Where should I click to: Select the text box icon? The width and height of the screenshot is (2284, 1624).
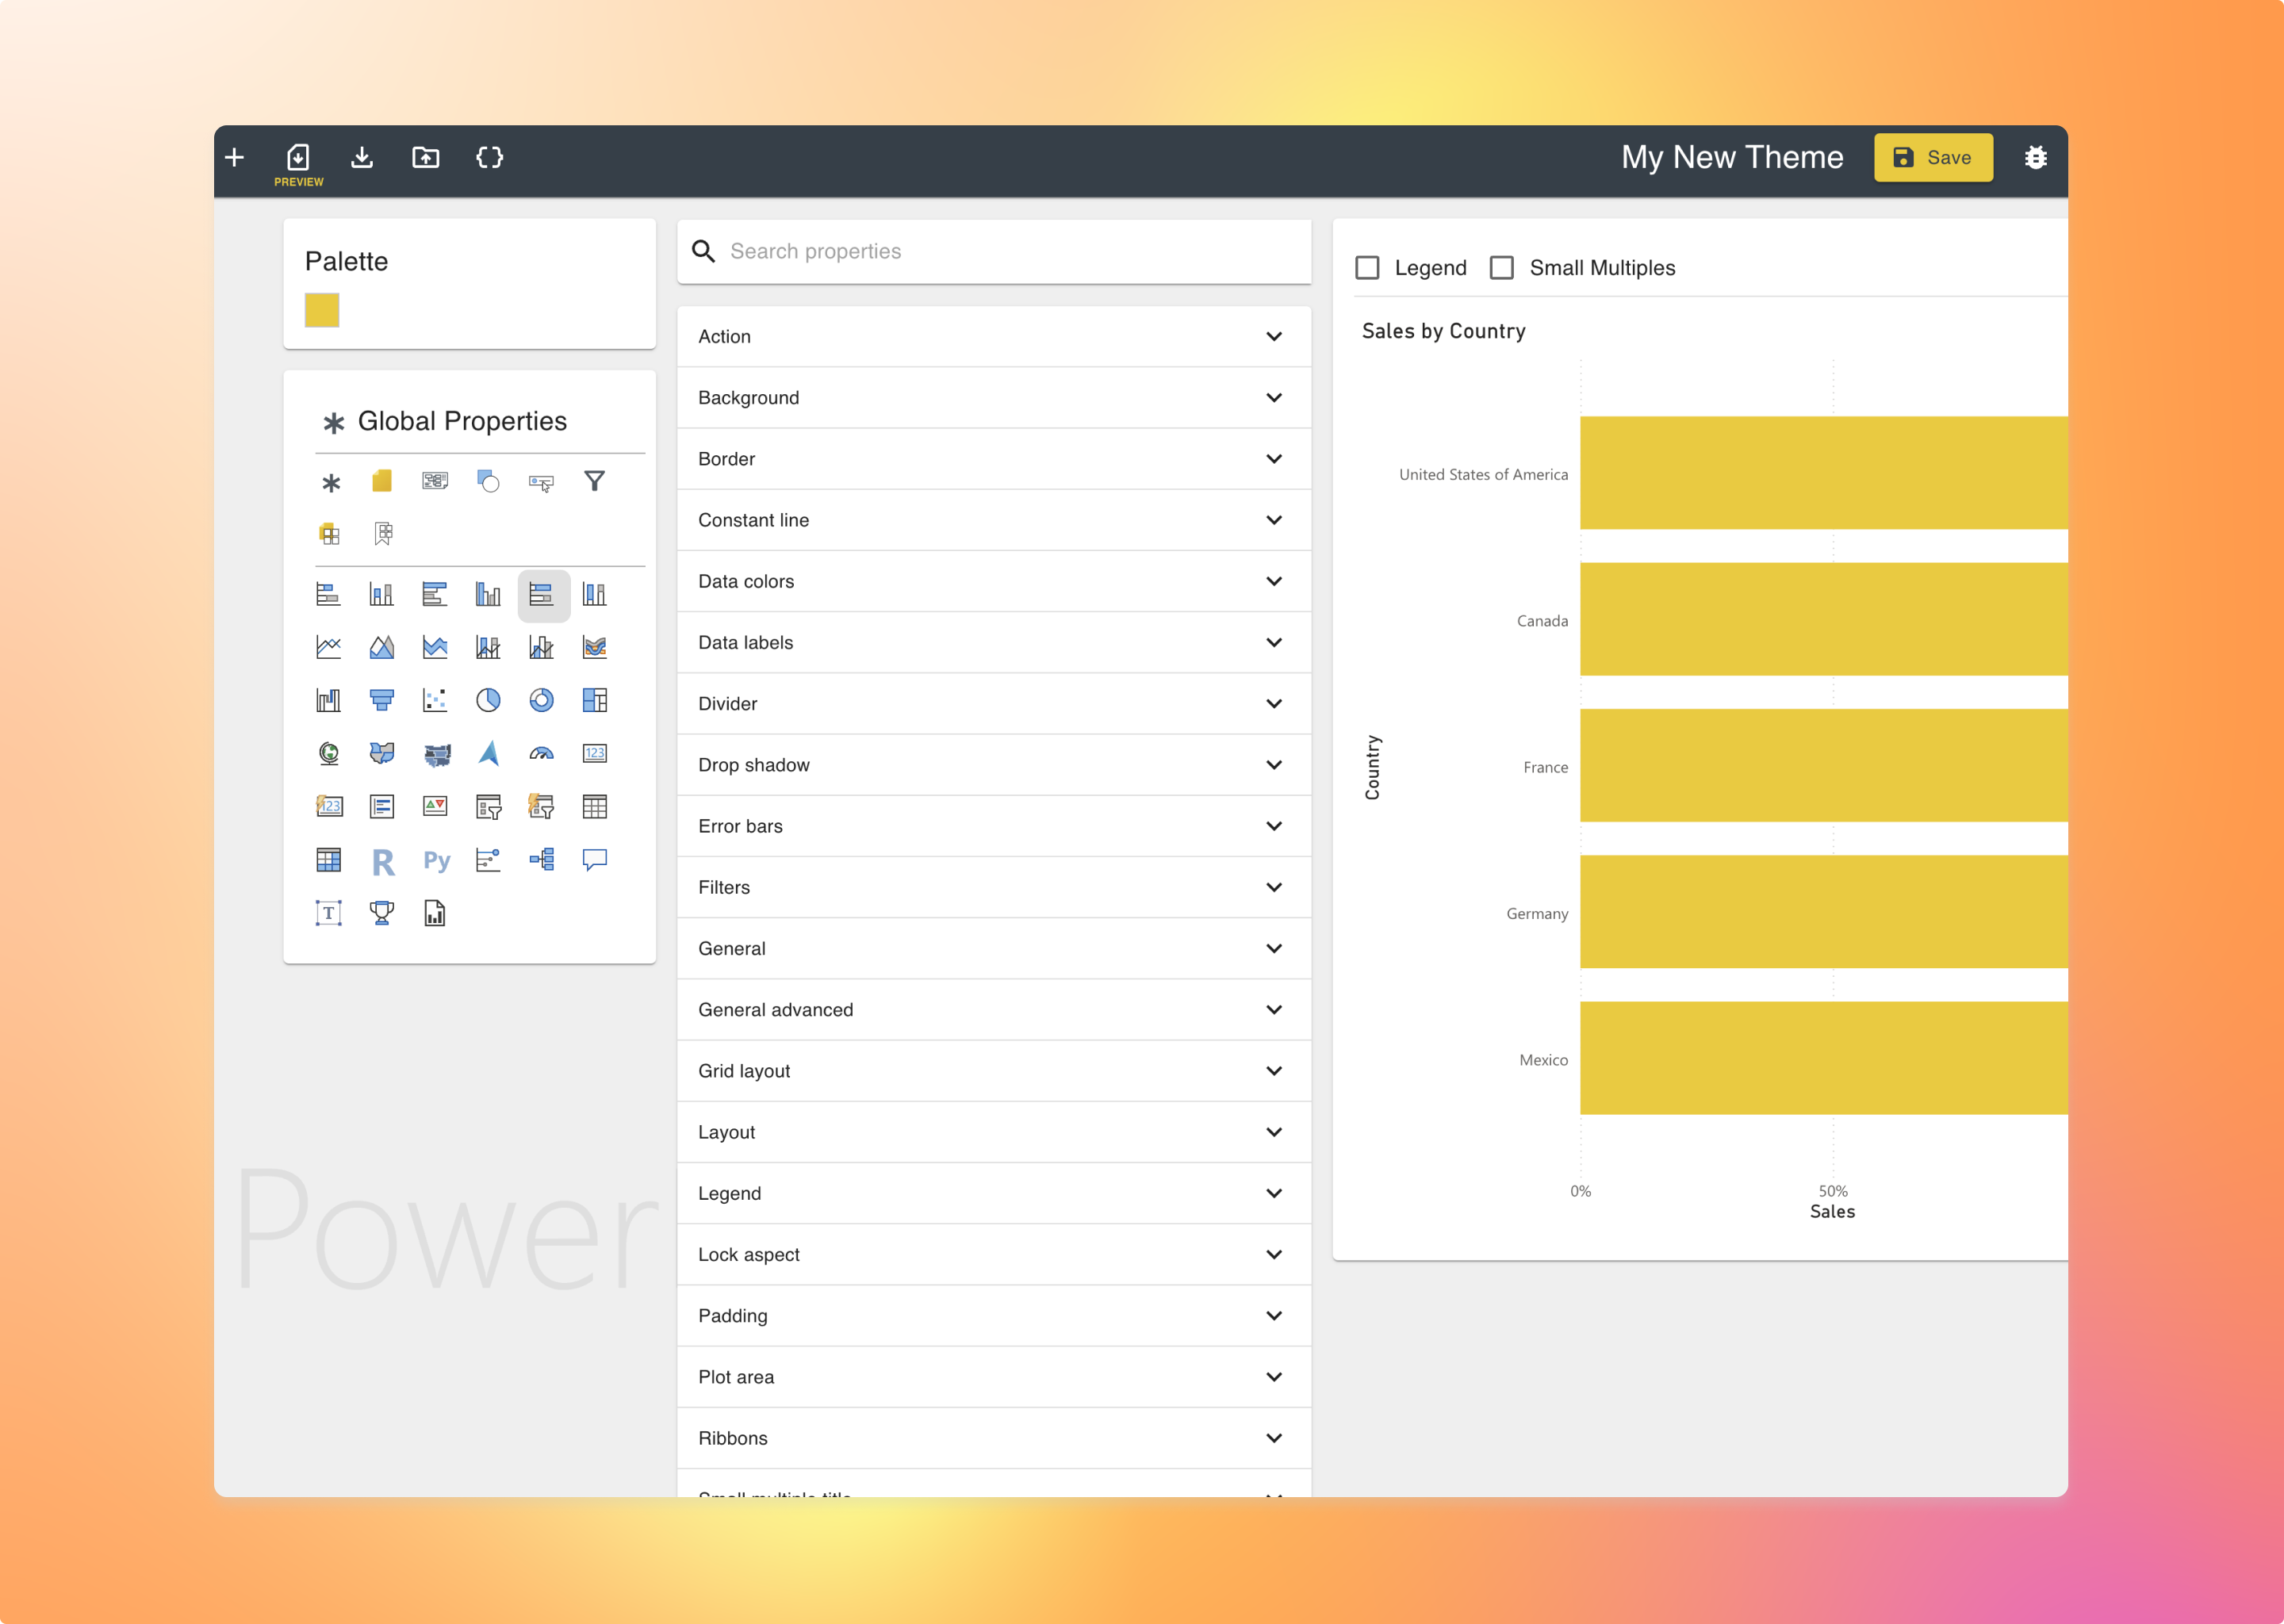(328, 912)
